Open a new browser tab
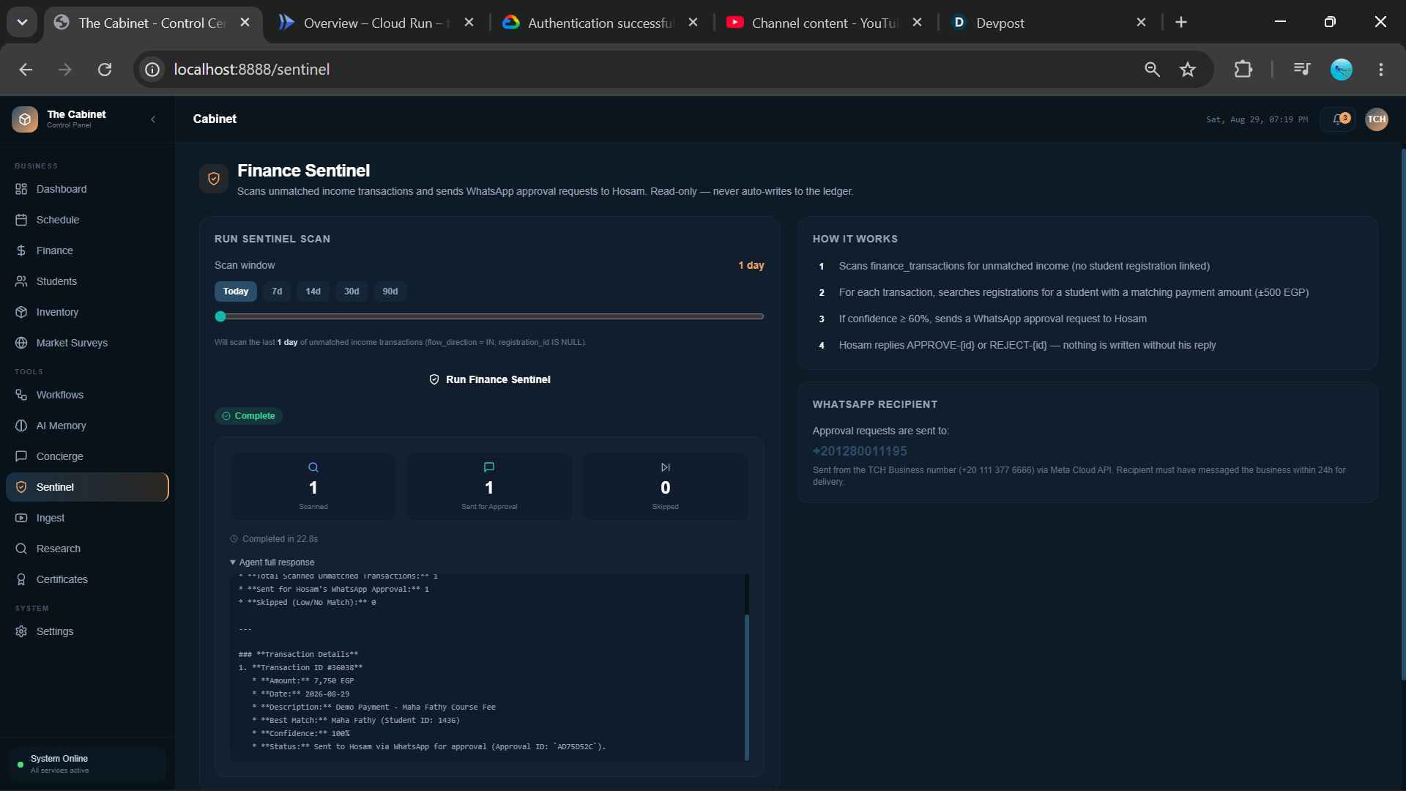This screenshot has width=1406, height=791. (1181, 23)
